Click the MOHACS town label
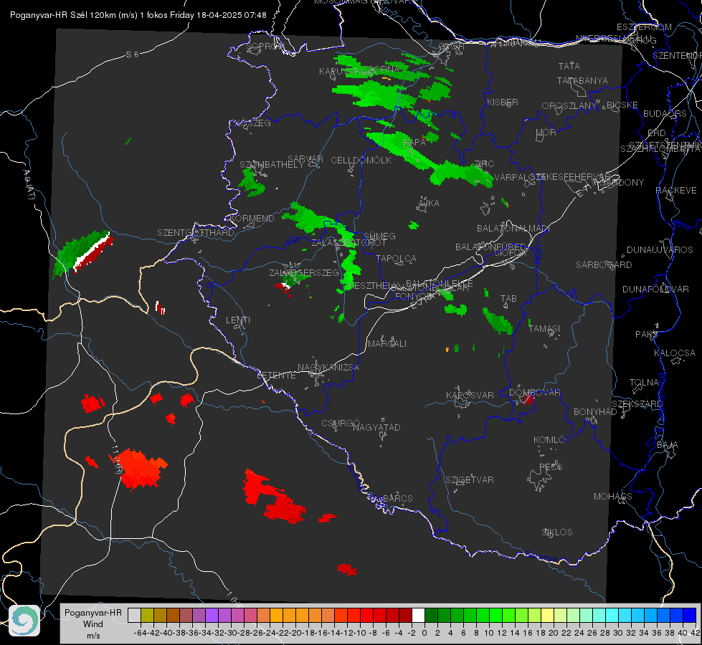Image resolution: width=702 pixels, height=645 pixels. click(612, 497)
